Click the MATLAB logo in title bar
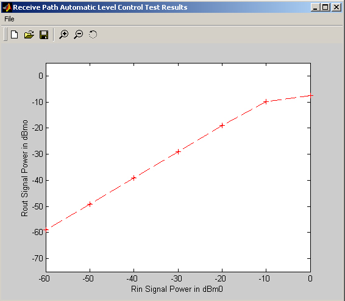The width and height of the screenshot is (345, 301). (7, 7)
